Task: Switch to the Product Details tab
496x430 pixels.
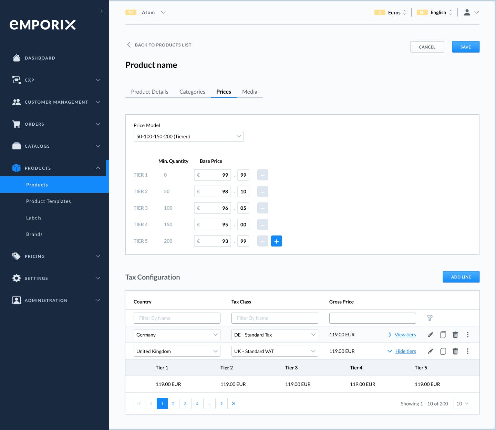Action: click(149, 92)
